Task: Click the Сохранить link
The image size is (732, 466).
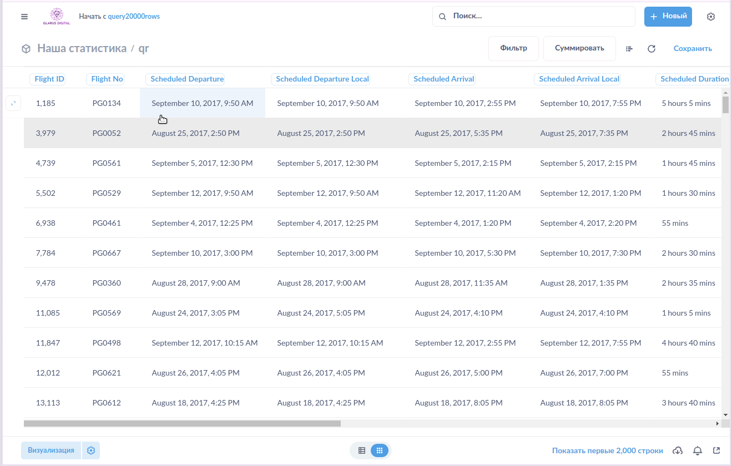Action: 693,49
